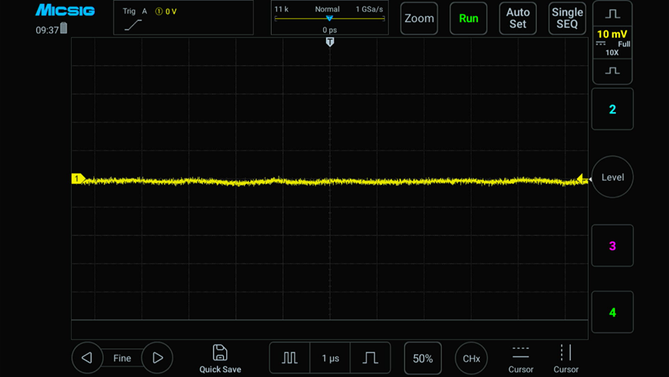Select the channel 1 ground marker
Screen dimensions: 669x377
[78, 179]
